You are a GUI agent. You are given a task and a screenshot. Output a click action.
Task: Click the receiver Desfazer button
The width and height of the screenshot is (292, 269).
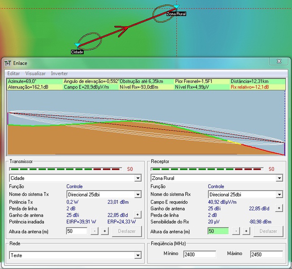[x=268, y=231]
